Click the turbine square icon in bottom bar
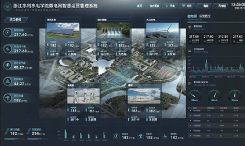245x146 pixels. pos(165,136)
